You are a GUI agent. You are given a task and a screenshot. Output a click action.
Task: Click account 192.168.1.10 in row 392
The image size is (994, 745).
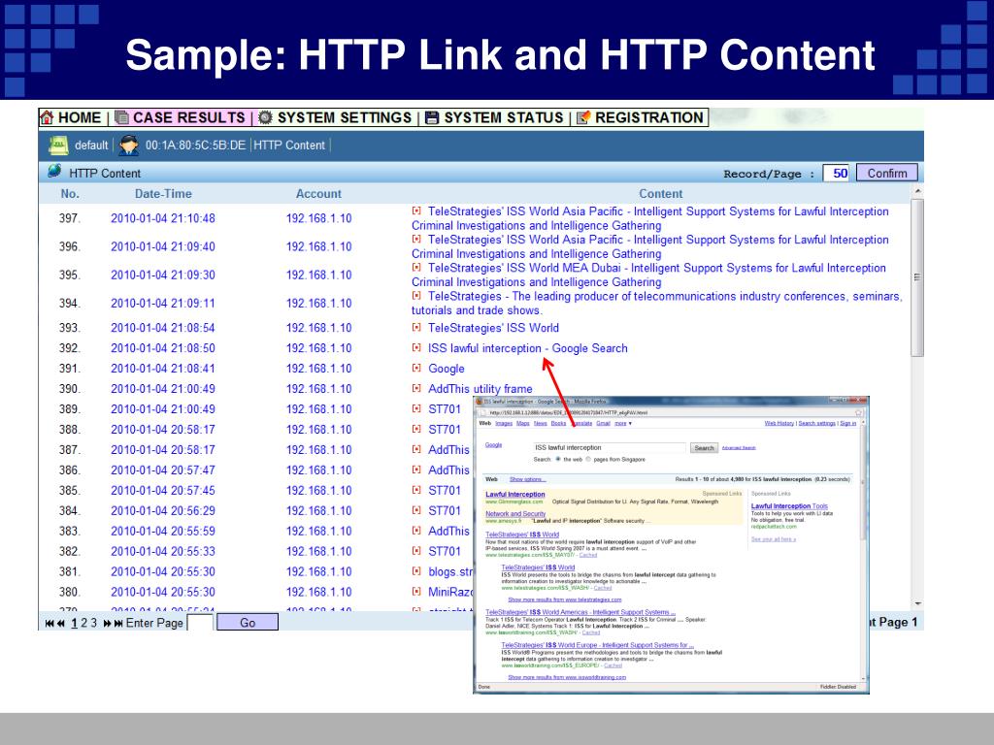[318, 348]
